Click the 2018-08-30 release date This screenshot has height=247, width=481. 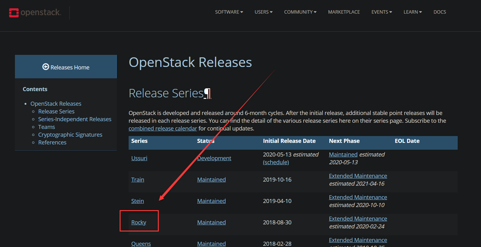pos(277,222)
